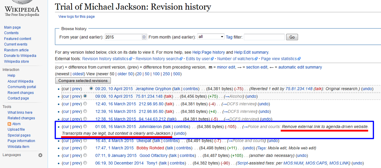Viewport: 381px width, 168px height.
Task: Open the 09:09, 10 April 2015 revision
Action: click(114, 96)
